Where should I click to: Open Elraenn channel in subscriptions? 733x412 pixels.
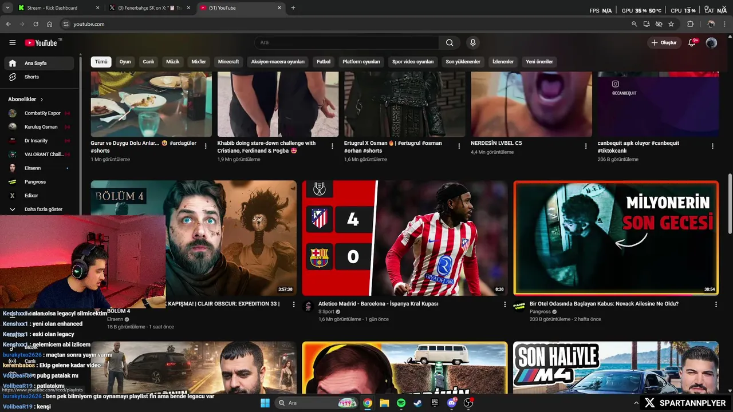click(39, 168)
